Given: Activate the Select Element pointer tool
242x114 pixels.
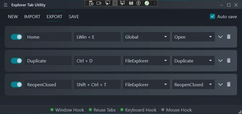Looking at the screenshot, I should click(x=108, y=3).
